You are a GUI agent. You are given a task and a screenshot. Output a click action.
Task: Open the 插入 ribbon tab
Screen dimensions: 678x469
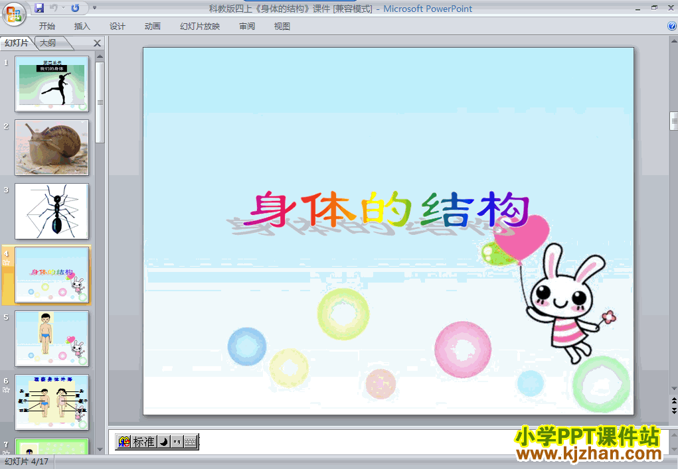tap(82, 27)
